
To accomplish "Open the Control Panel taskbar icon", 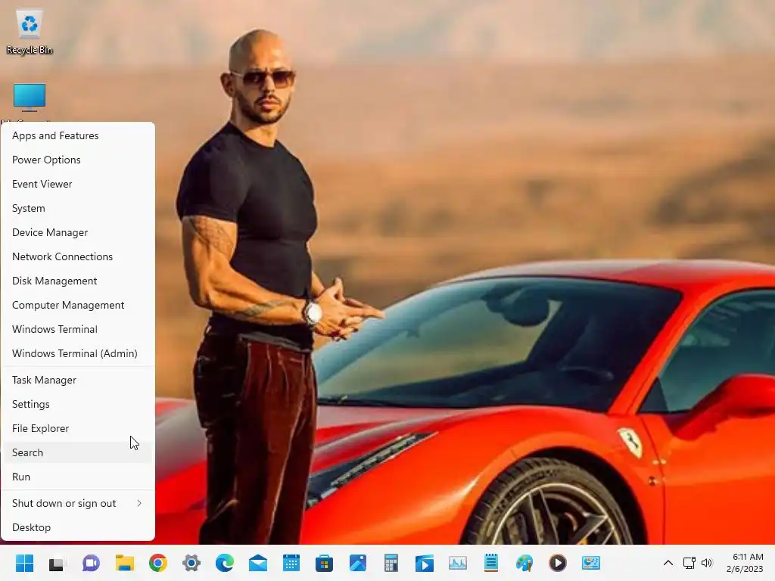I will tap(590, 563).
